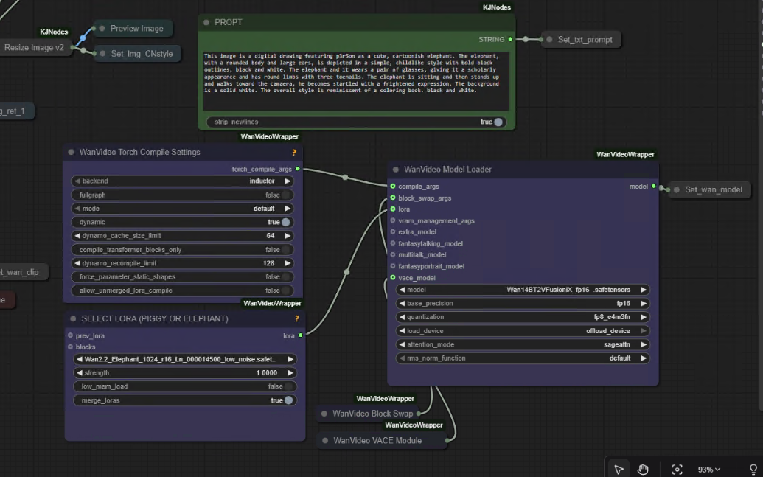Select the Set_img_CNstyle node
This screenshot has width=763, height=477.
[x=137, y=54]
